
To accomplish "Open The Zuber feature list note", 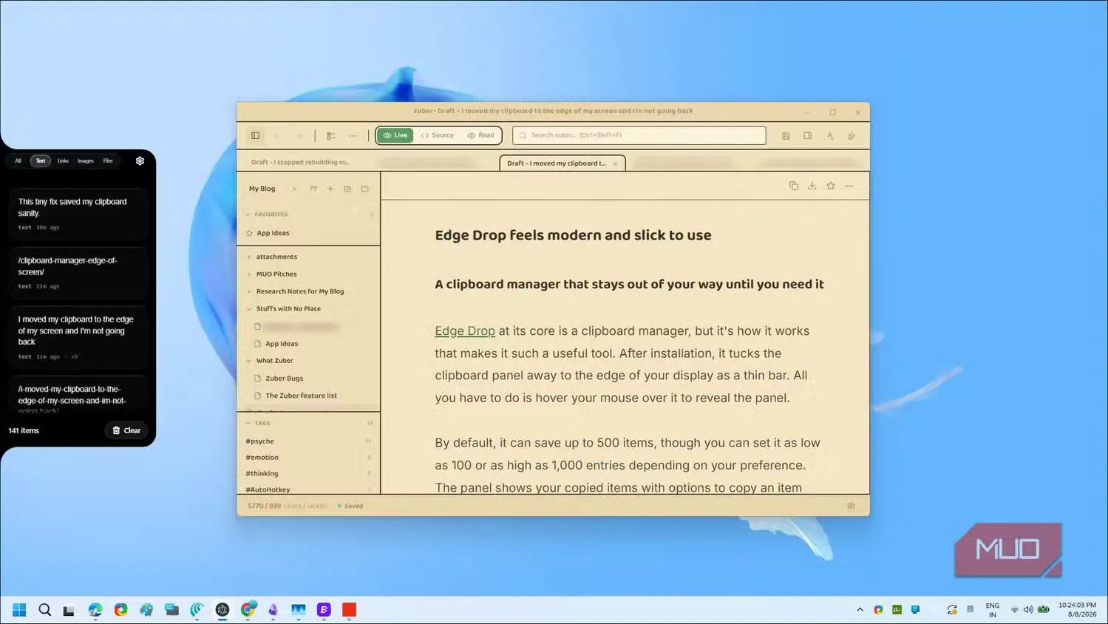I will pyautogui.click(x=301, y=396).
